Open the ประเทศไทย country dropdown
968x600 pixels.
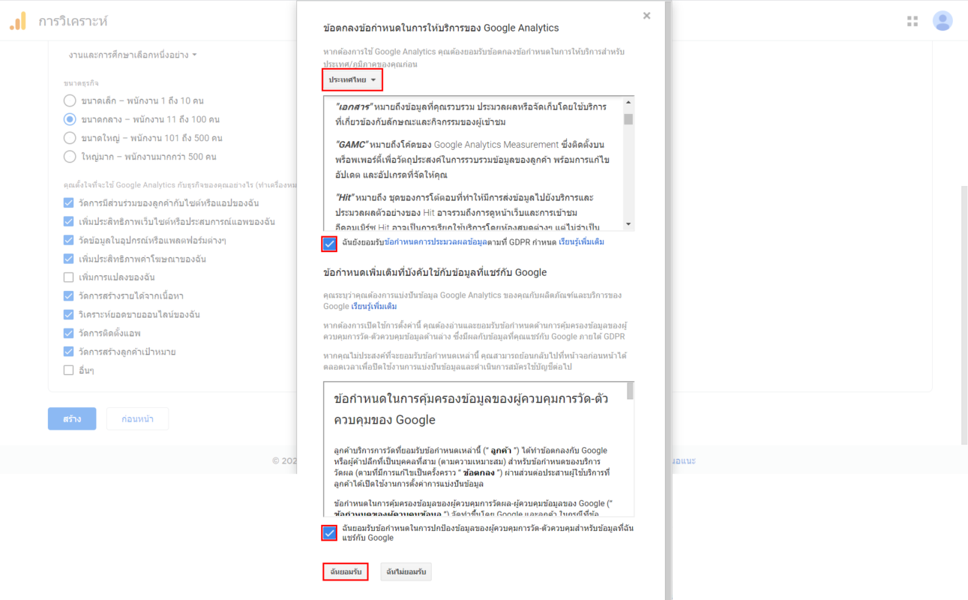click(352, 80)
